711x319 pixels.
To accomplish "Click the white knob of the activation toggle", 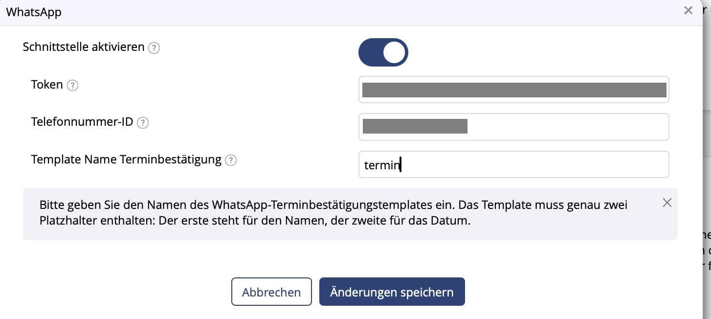I will [395, 52].
